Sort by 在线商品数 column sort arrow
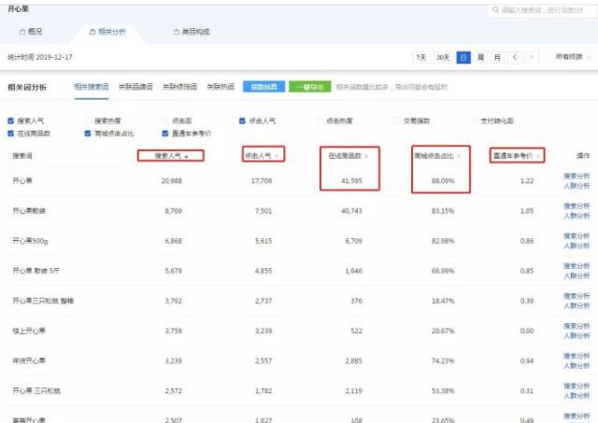 coord(366,156)
